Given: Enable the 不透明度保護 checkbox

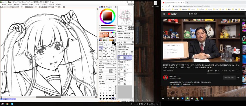Looking at the screenshot, I should (x=118, y=46).
